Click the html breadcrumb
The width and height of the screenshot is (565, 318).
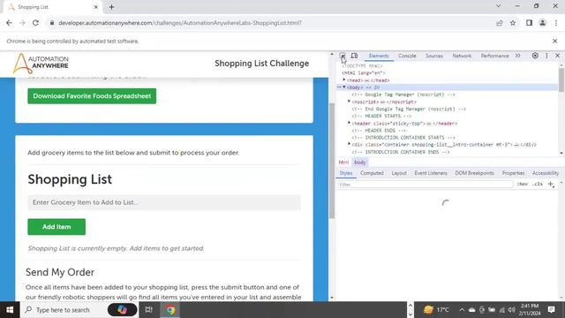click(x=343, y=163)
